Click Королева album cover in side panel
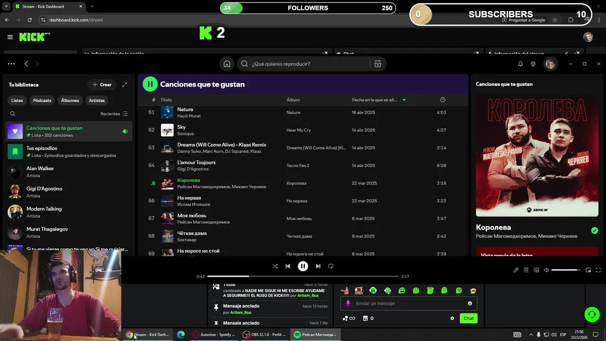Viewport: 606px width, 341px height. click(x=537, y=155)
